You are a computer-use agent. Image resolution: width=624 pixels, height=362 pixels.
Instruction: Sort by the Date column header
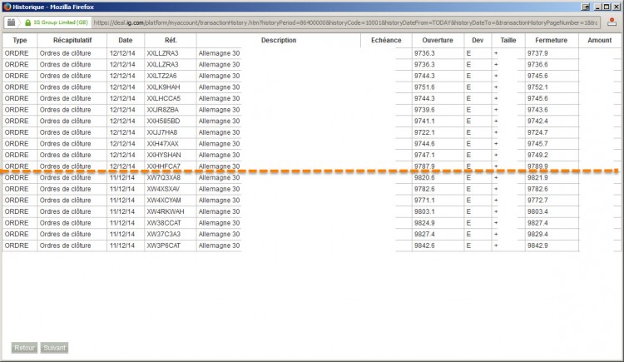pyautogui.click(x=126, y=40)
